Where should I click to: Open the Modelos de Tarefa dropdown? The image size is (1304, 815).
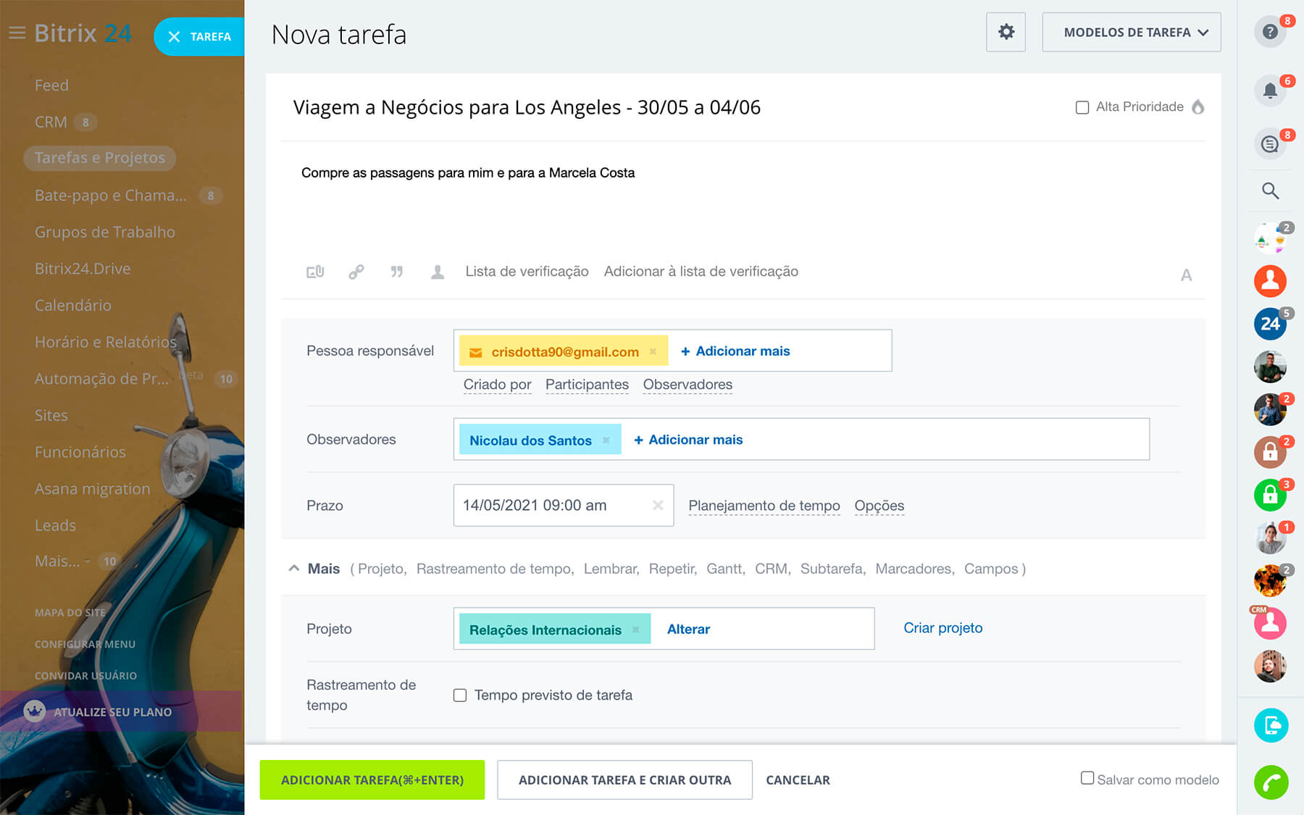pyautogui.click(x=1131, y=32)
